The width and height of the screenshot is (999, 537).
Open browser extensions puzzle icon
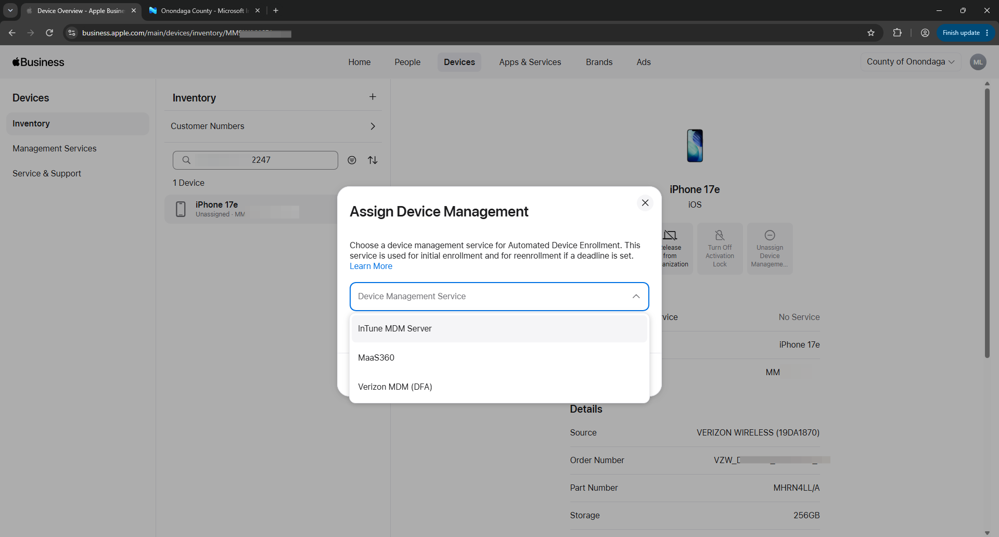pyautogui.click(x=897, y=33)
